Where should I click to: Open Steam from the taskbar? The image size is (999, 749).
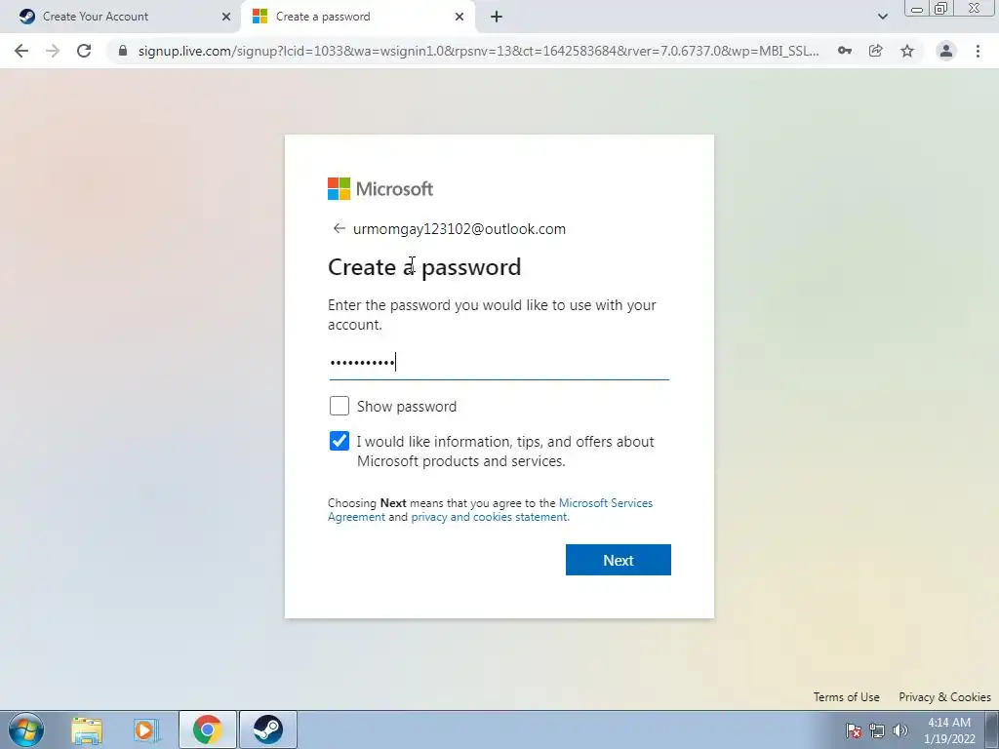268,729
